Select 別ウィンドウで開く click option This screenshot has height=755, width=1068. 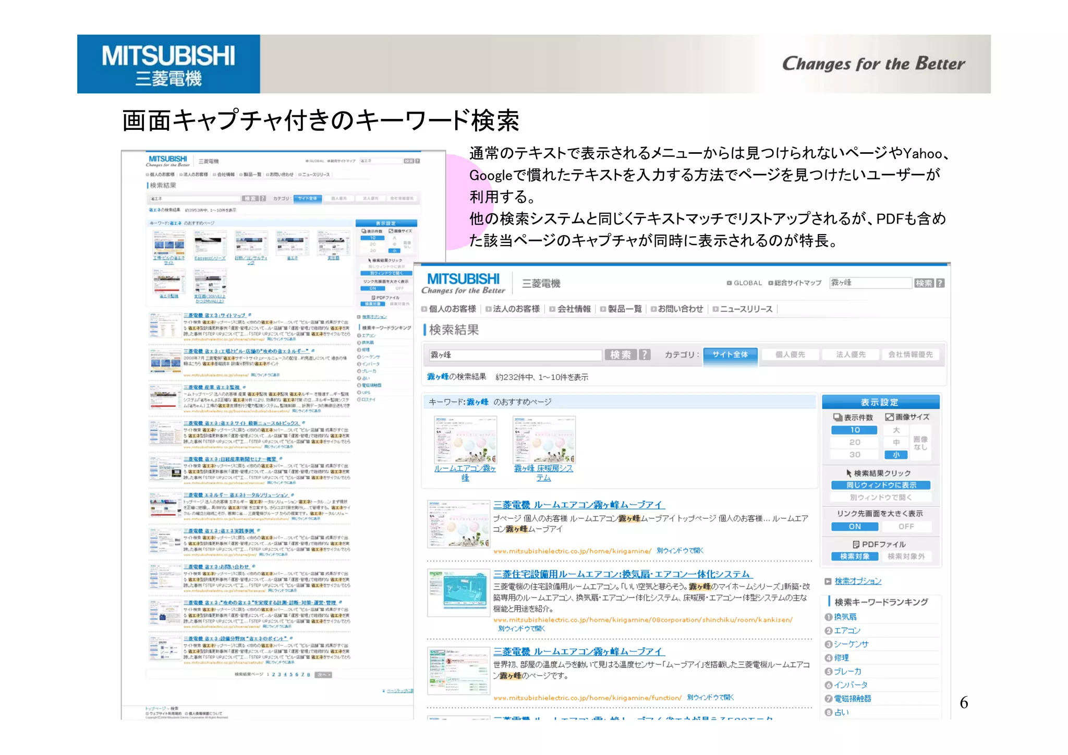(881, 497)
